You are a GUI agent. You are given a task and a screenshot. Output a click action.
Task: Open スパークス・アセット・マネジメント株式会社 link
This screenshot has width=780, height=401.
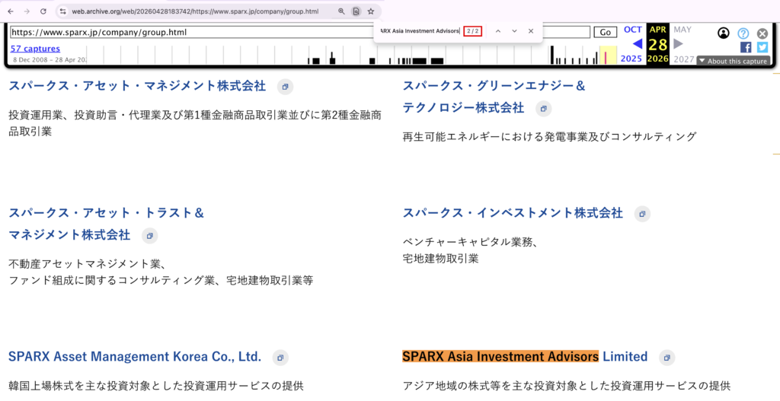pos(137,86)
